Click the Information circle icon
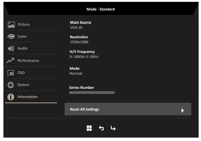Screen dimensions: 201x141 click(11, 97)
